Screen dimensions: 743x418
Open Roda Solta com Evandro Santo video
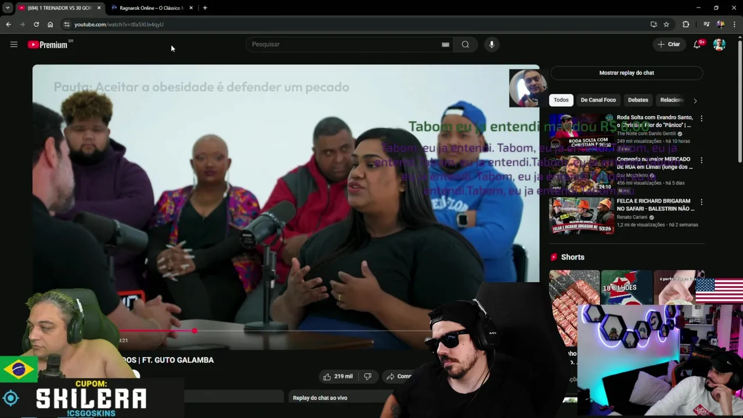pos(654,121)
